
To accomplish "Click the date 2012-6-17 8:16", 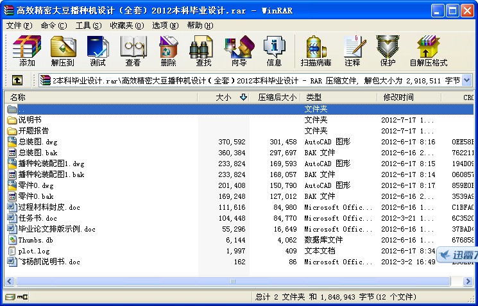I will (x=408, y=142).
